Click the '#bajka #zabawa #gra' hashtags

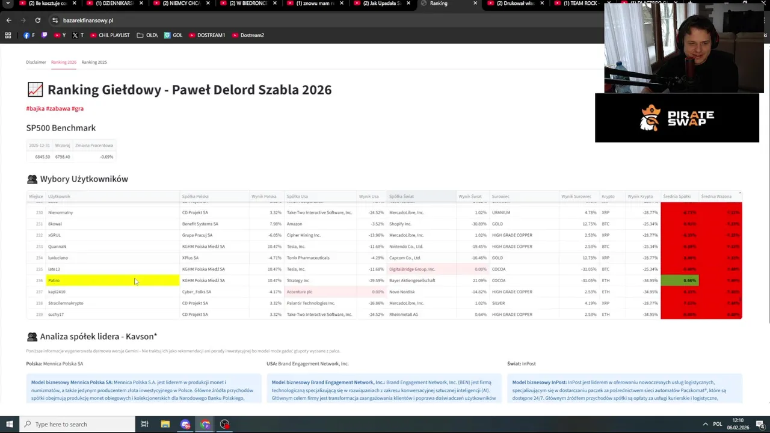coord(55,109)
